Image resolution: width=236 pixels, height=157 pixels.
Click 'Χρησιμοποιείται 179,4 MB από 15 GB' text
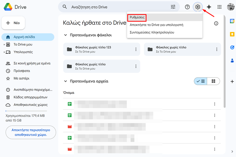click(25, 118)
